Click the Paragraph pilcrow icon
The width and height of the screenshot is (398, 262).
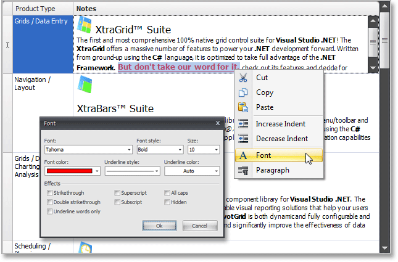243,170
